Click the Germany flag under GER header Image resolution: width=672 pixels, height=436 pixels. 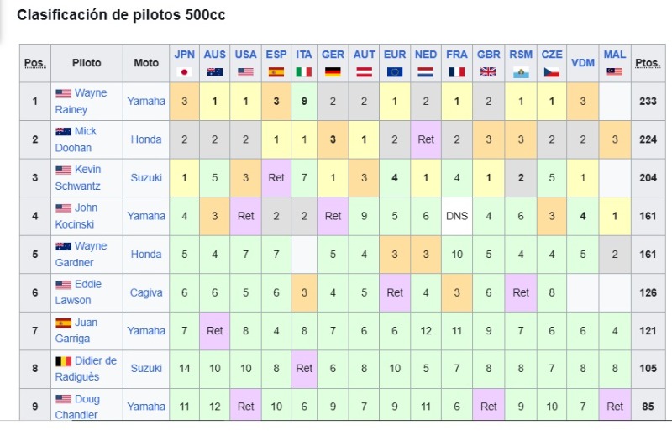tap(333, 72)
